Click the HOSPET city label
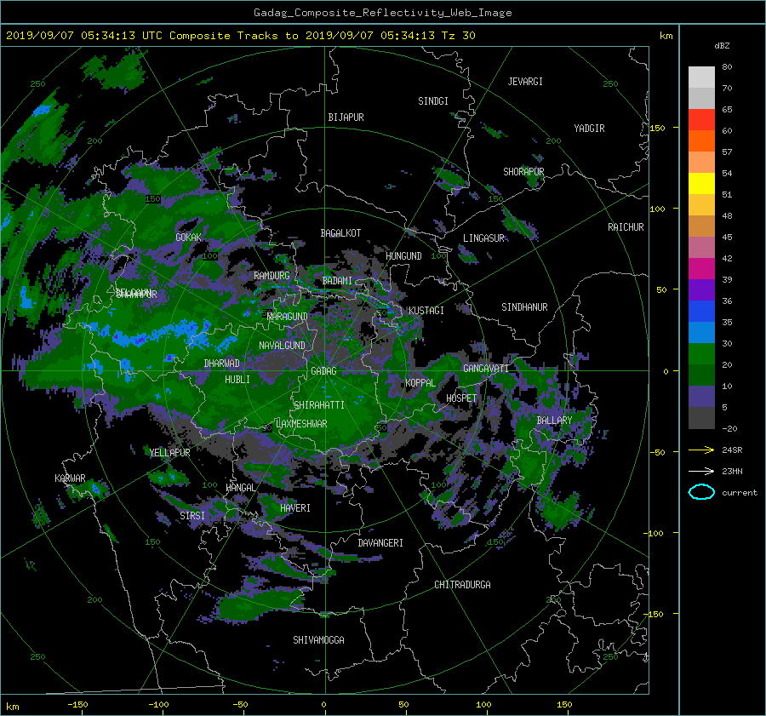The image size is (766, 716). coord(461,398)
